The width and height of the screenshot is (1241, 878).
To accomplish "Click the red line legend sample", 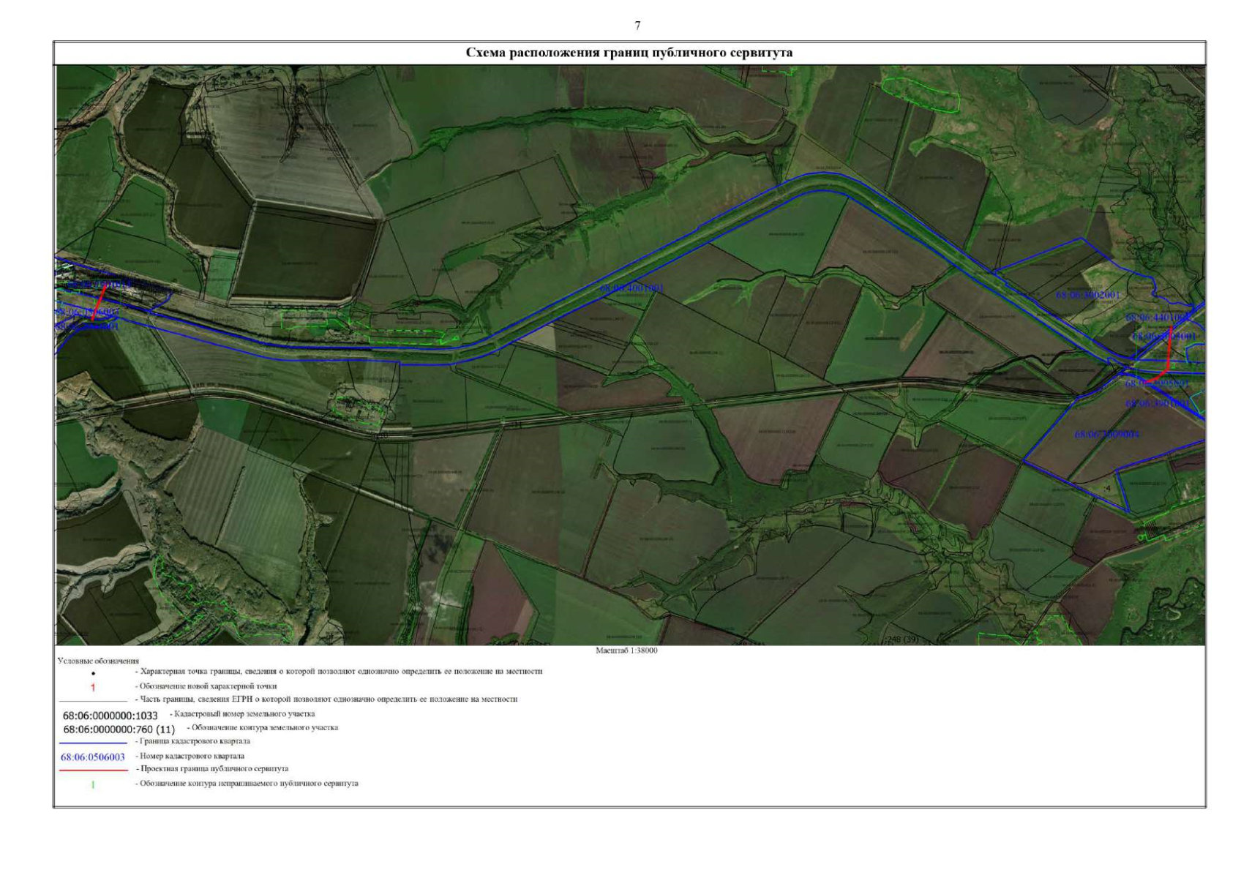I will pos(93,770).
